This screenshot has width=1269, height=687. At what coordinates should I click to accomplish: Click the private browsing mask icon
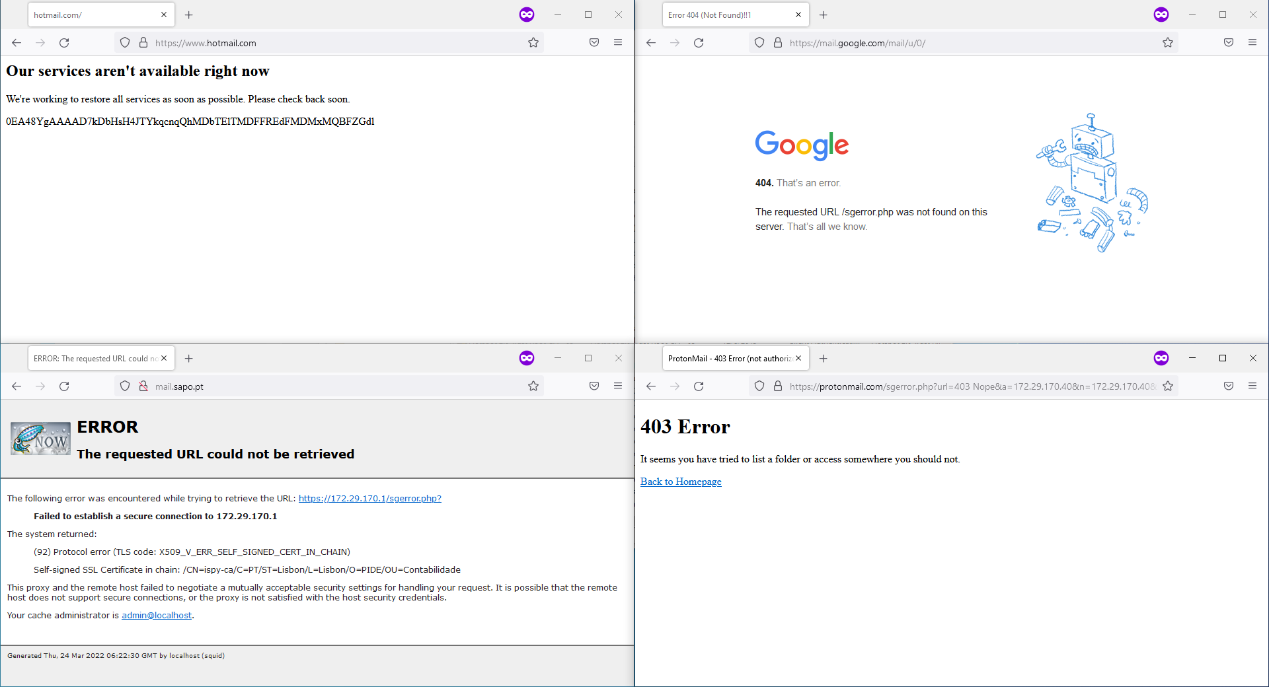pos(526,14)
